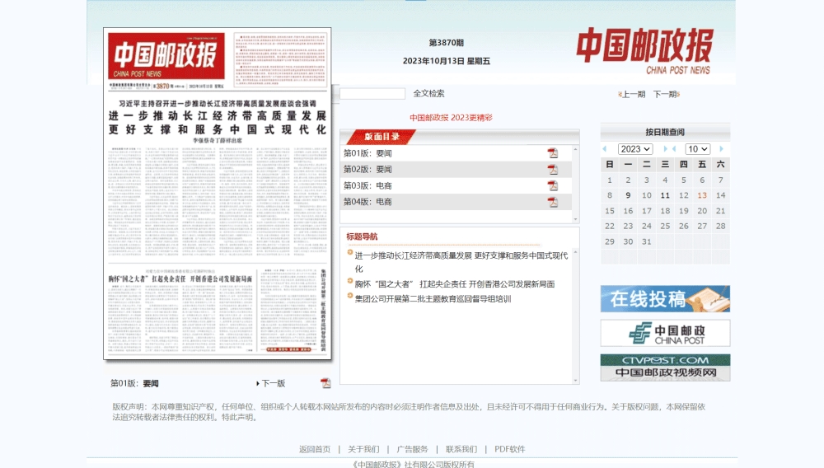Screen dimensions: 824x468
Task: Open article 集团公司开展第二批主题教育巡回督导组培训
Action: [433, 299]
